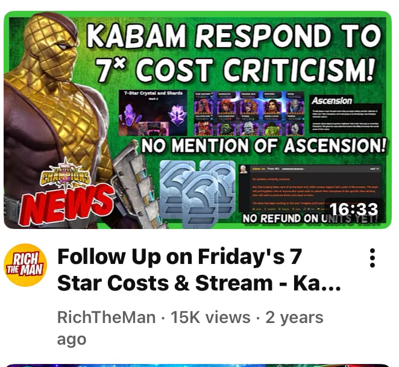Tap the 'KABAM RESPOND TO' headline text
Screen dimensions: 399x367
click(234, 36)
